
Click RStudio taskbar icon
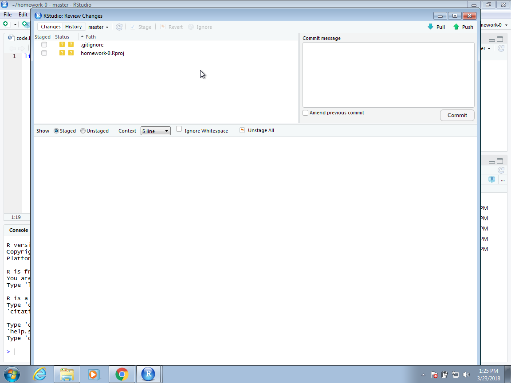click(x=148, y=374)
